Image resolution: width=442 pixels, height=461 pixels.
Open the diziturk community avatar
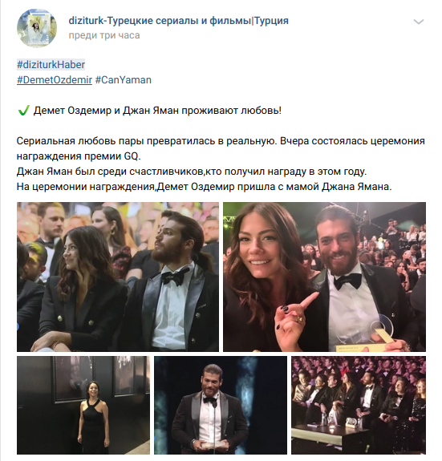coord(37,27)
